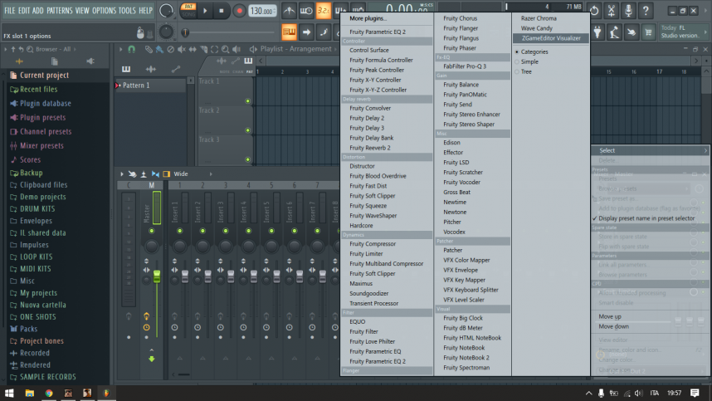Toggle the orange countdown before recording icon

[324, 11]
